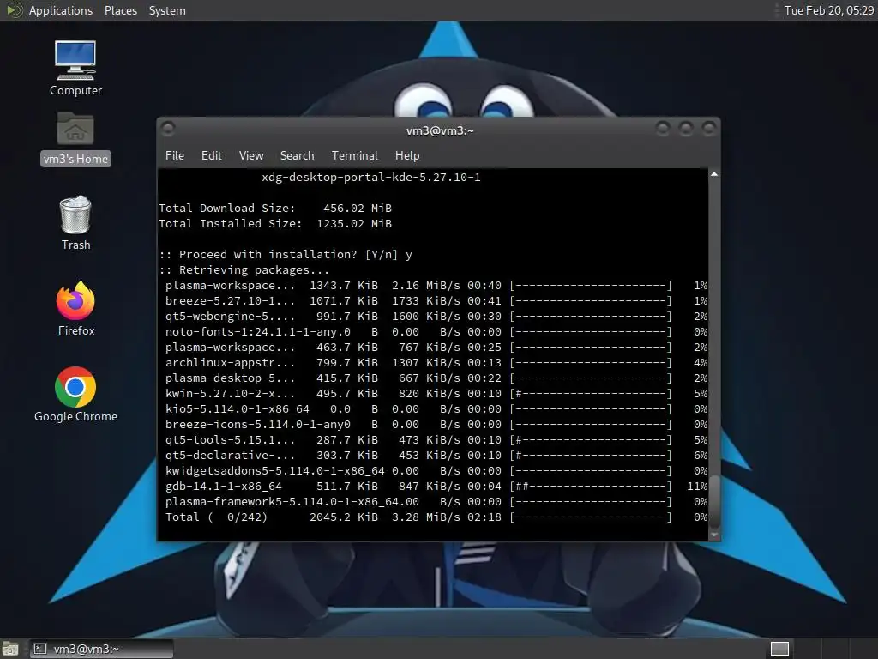Click the archlinux-appstr download row
Viewport: 878px width, 659px height.
pyautogui.click(x=436, y=363)
